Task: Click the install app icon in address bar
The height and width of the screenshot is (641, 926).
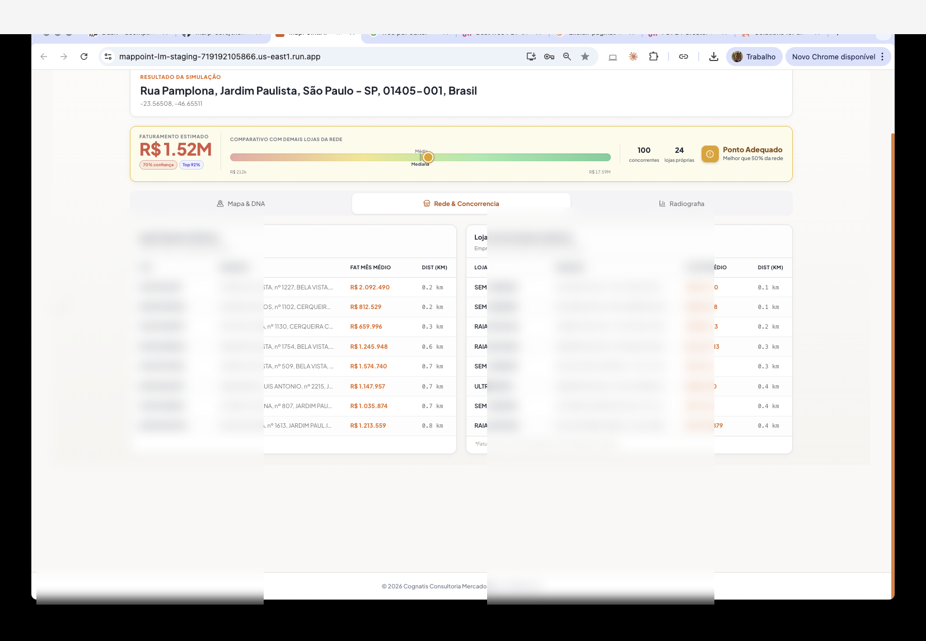Action: coord(531,57)
